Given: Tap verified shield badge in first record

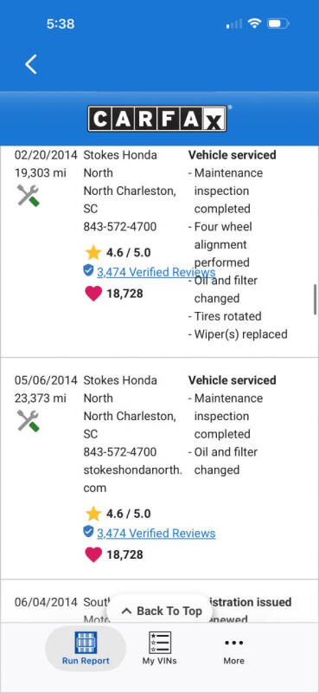Looking at the screenshot, I should pyautogui.click(x=88, y=270).
